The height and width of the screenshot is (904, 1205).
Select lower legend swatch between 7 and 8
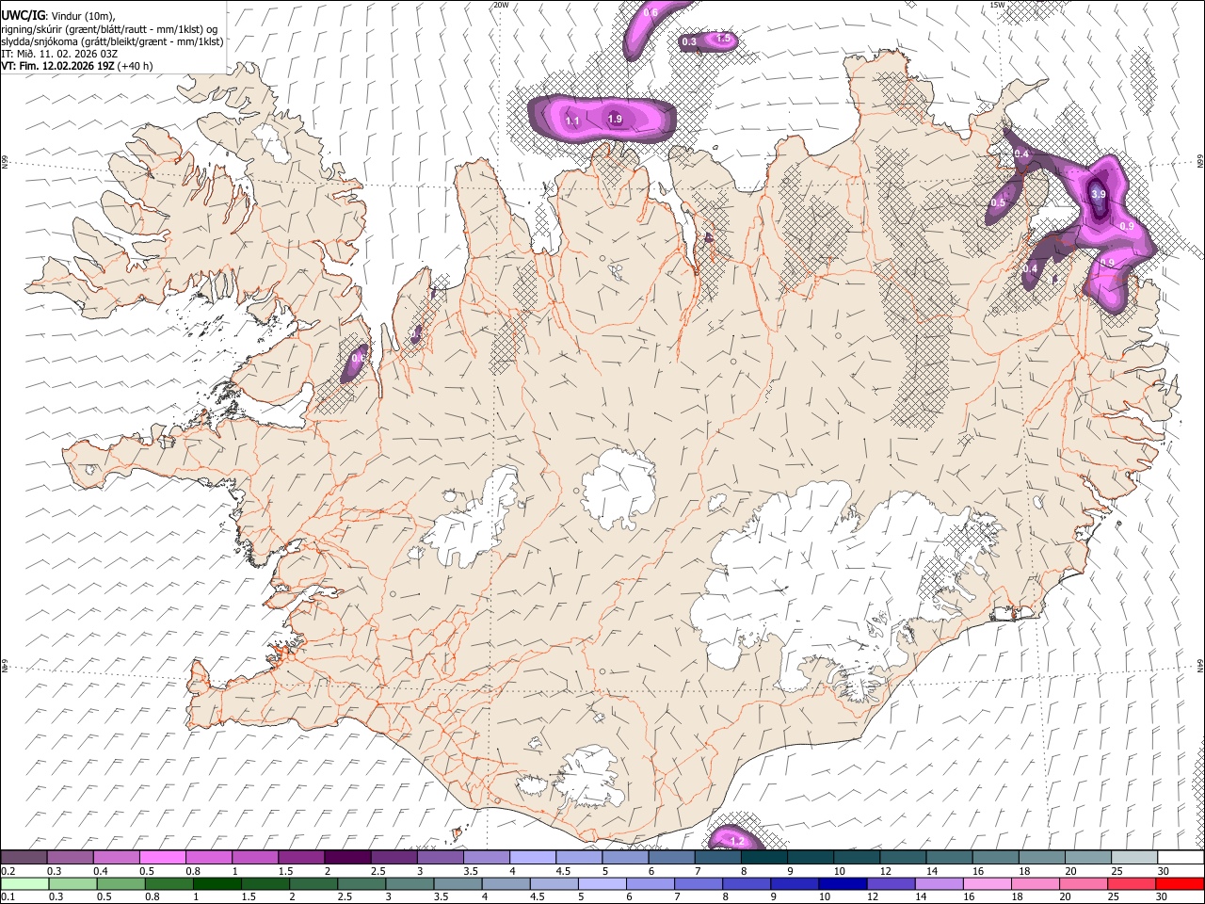[x=698, y=883]
